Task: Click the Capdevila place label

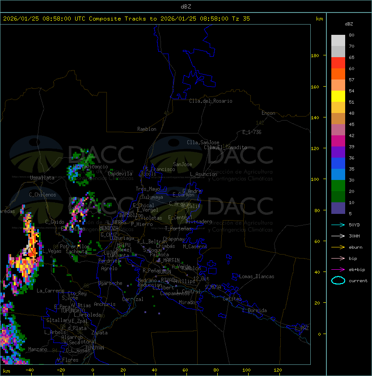Action: [x=120, y=174]
